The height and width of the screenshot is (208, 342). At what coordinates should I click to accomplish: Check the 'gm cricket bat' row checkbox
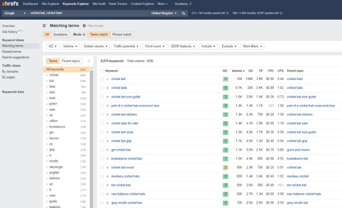[102, 150]
